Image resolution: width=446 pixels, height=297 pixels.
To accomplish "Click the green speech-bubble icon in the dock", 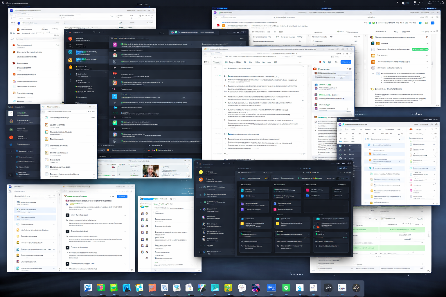I will (286, 288).
